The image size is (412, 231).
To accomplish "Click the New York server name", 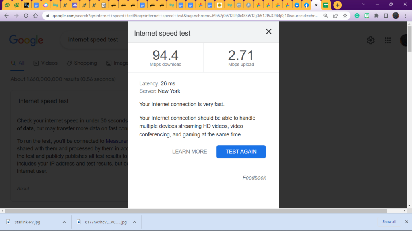I will (x=169, y=91).
